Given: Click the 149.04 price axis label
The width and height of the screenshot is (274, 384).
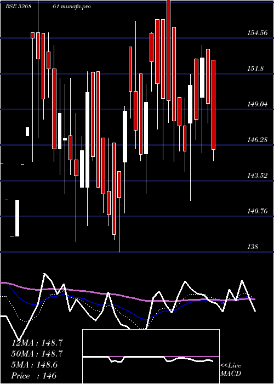Looking at the screenshot, I should tap(257, 104).
